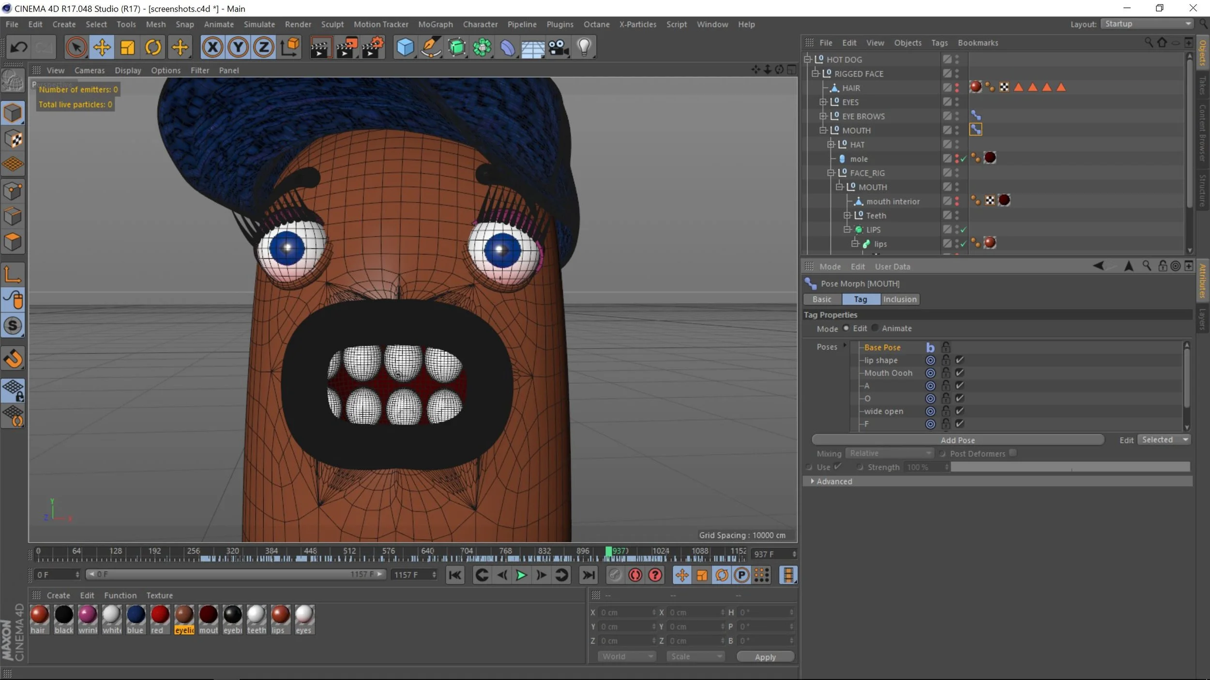Add a light bulb object

tap(584, 47)
